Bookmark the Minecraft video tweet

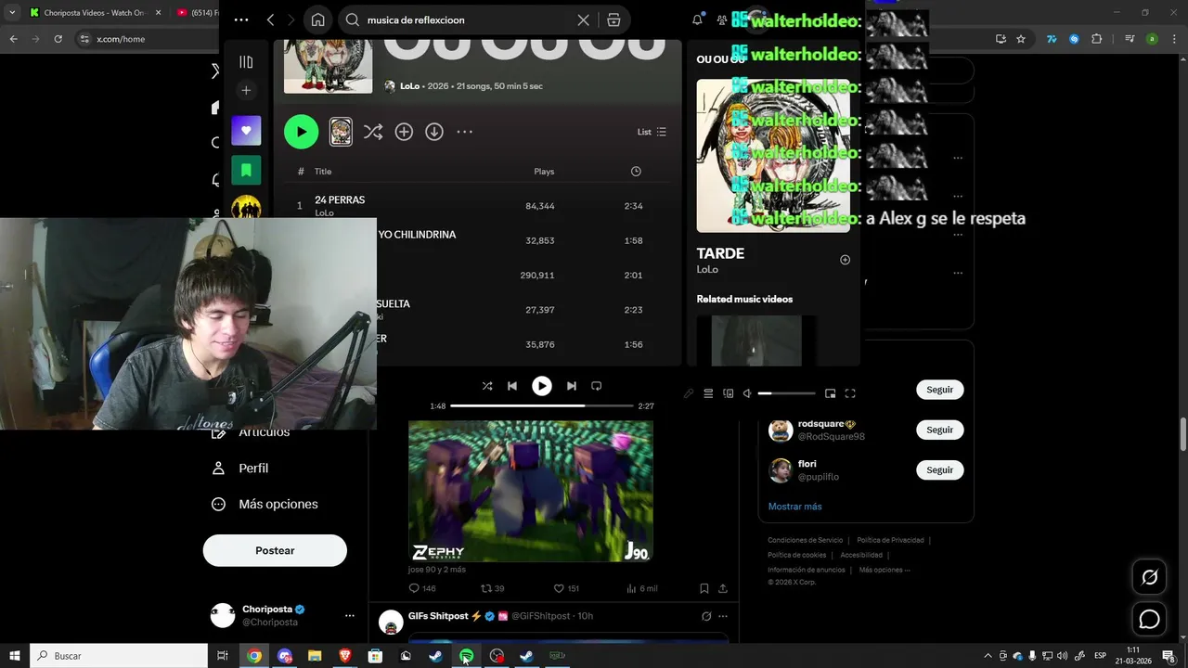pyautogui.click(x=704, y=588)
